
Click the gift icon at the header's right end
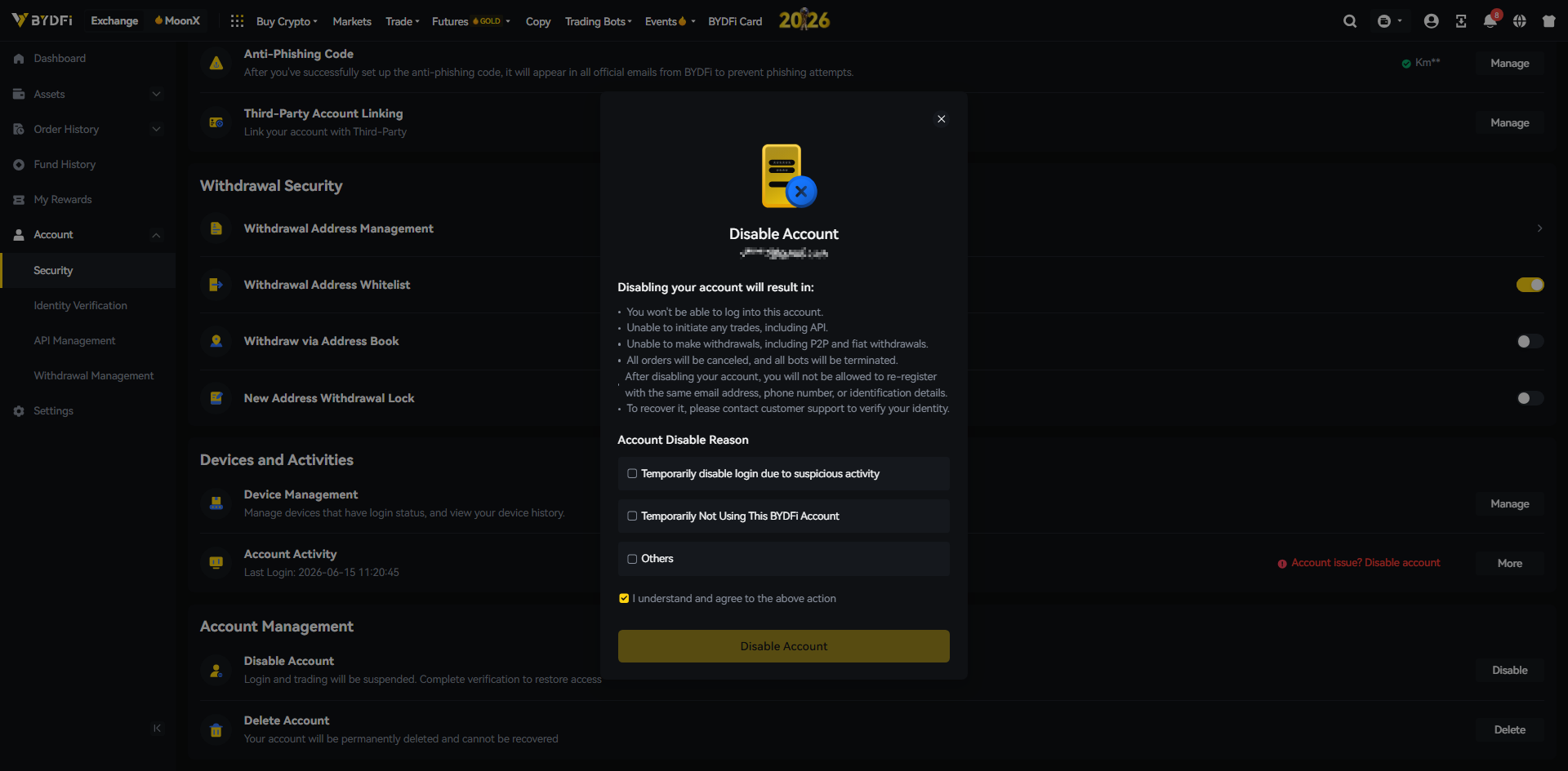click(x=1548, y=21)
